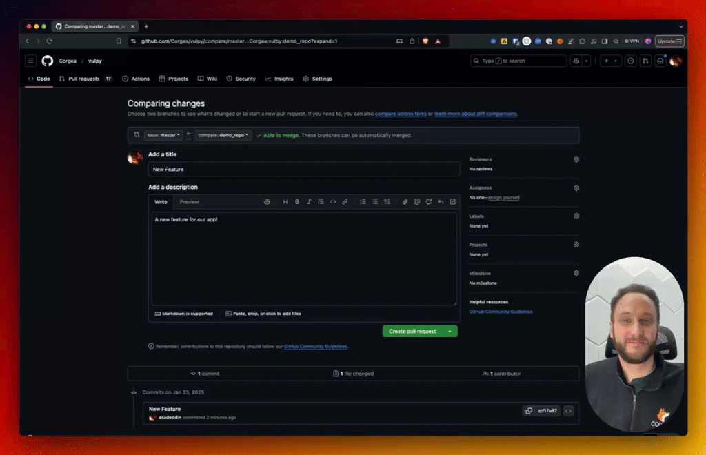Screen dimensions: 706x455
Task: Open the Milestone gear settings
Action: (576, 273)
